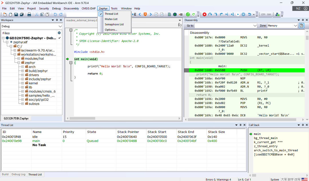Viewport: 309px width, 181px height.
Task: Click the Copy toolbar icon
Action: tap(42, 14)
